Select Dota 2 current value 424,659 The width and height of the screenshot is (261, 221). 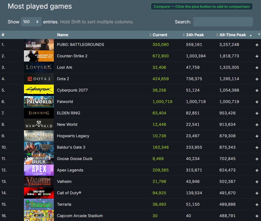[161, 79]
